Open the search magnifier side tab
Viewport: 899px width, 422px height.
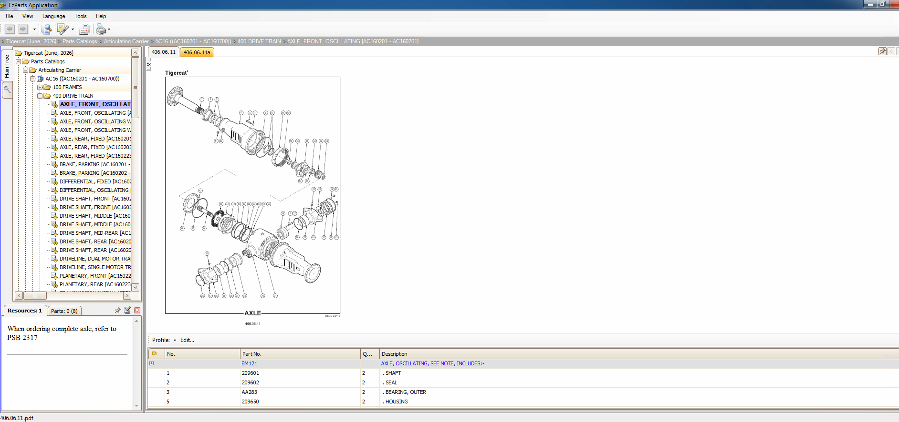click(7, 90)
